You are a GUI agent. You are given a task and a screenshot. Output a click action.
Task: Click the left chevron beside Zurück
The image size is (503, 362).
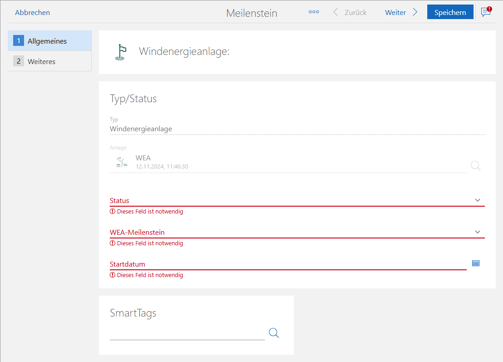[336, 12]
